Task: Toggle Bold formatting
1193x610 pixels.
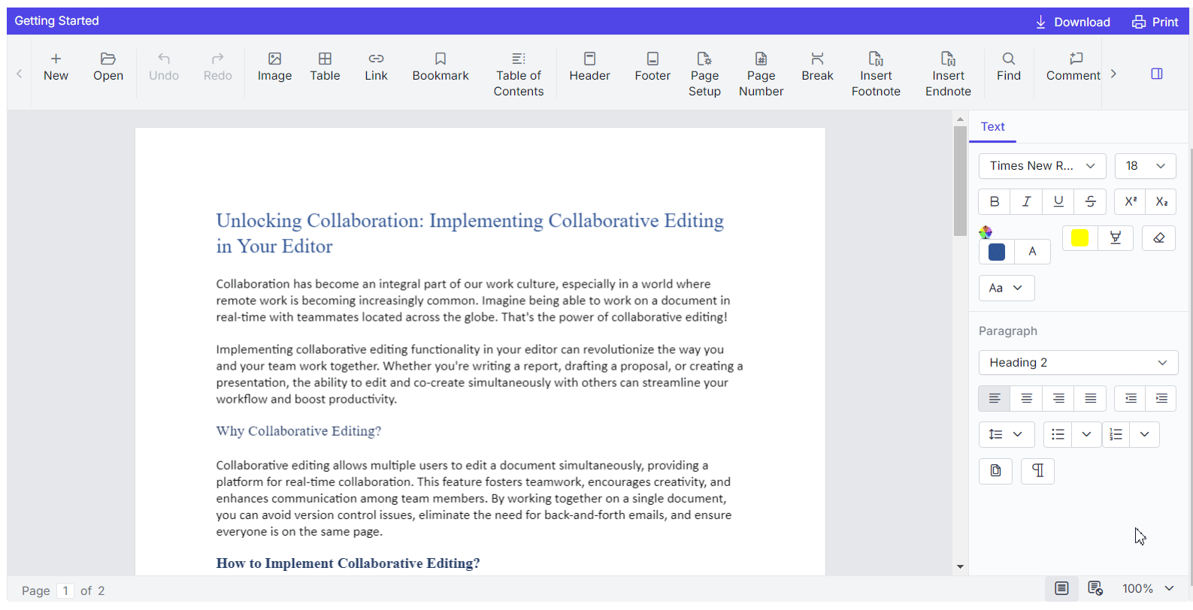Action: click(x=995, y=201)
